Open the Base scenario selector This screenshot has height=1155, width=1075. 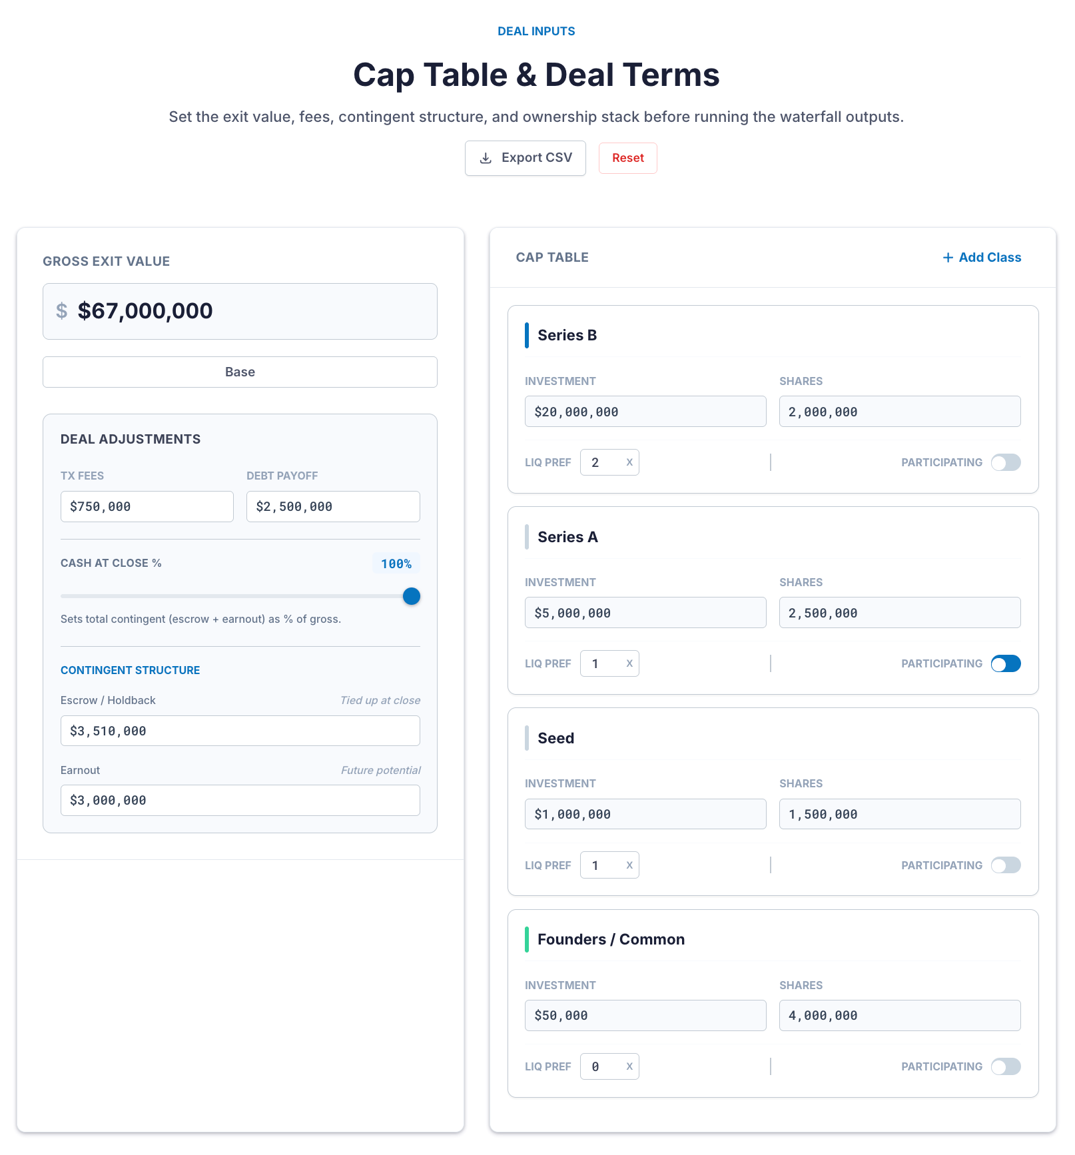[x=240, y=372]
